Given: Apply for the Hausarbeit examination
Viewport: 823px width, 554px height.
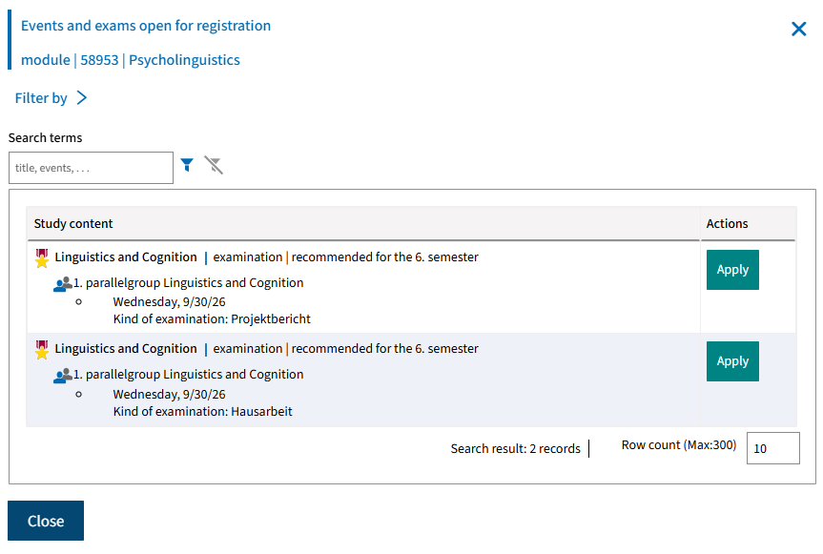Looking at the screenshot, I should (x=732, y=361).
